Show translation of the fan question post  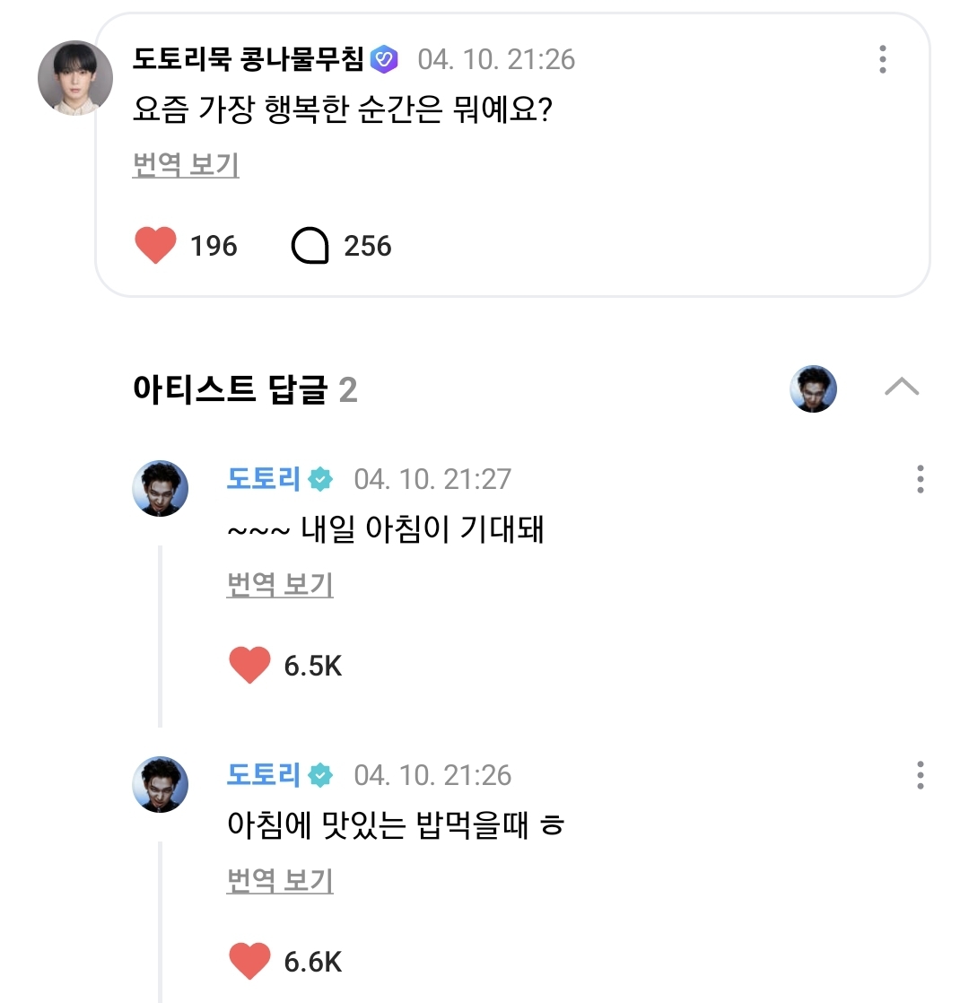[186, 165]
